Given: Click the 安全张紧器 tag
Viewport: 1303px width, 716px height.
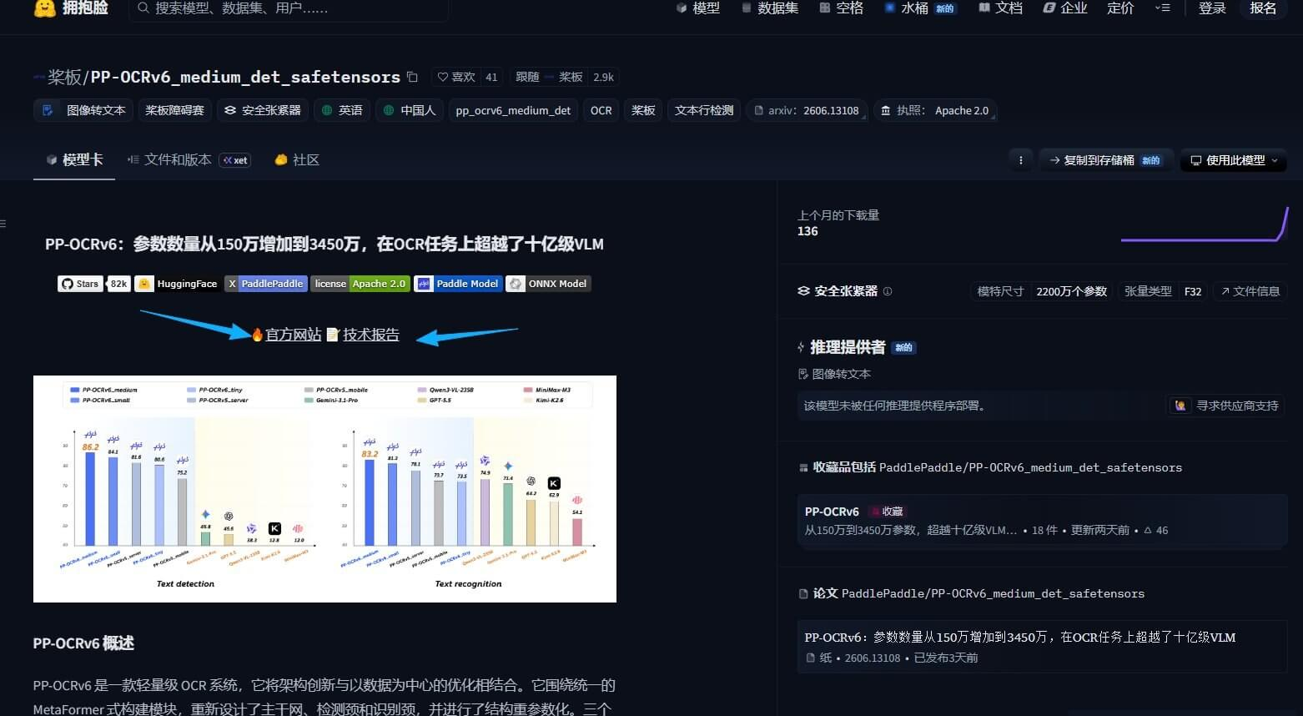Looking at the screenshot, I should 263,110.
